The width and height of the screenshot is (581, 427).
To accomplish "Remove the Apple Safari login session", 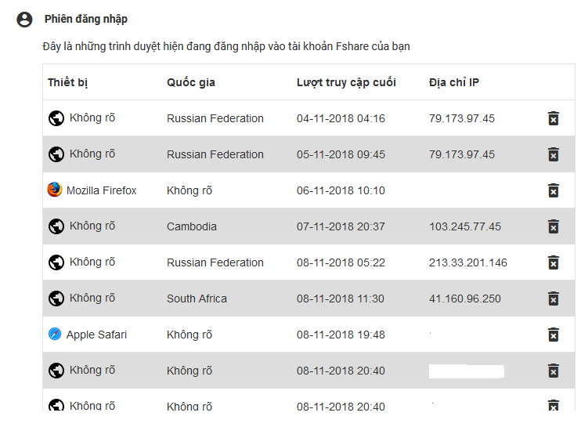I will pyautogui.click(x=554, y=335).
